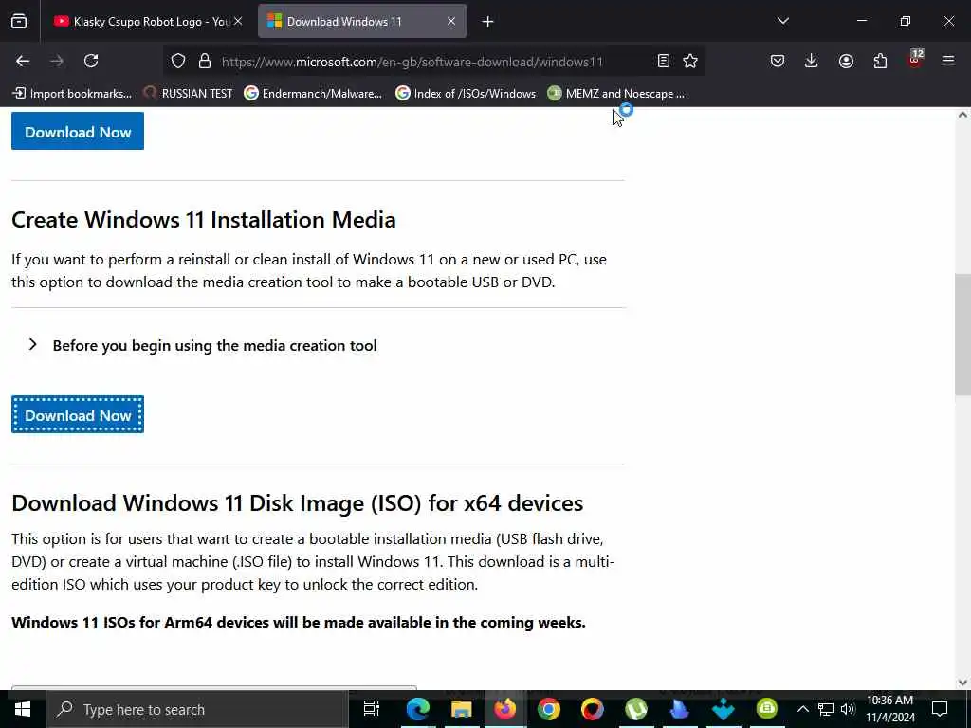Click the yellow-red circular taskbar icon after Chrome

[x=592, y=709]
